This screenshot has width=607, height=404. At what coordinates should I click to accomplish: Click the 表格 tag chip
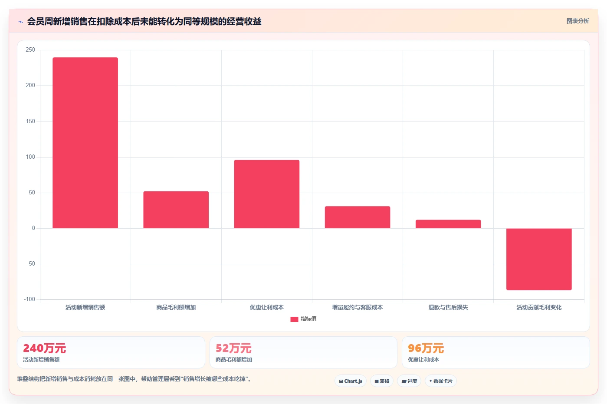[382, 381]
